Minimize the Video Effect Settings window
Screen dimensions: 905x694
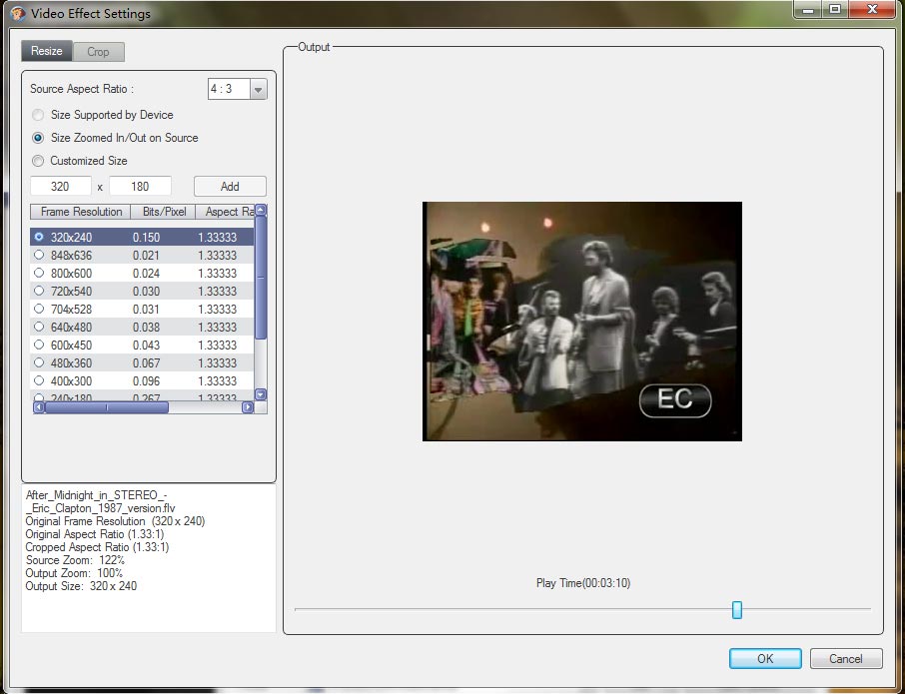click(809, 10)
